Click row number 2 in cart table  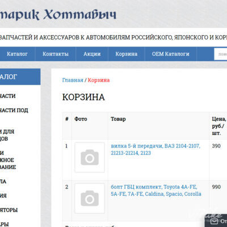pyautogui.click(x=66, y=187)
